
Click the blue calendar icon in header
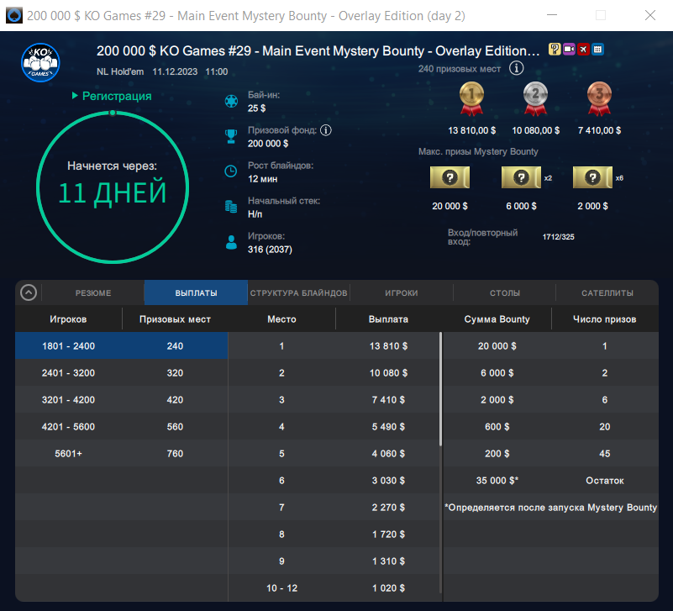point(597,50)
